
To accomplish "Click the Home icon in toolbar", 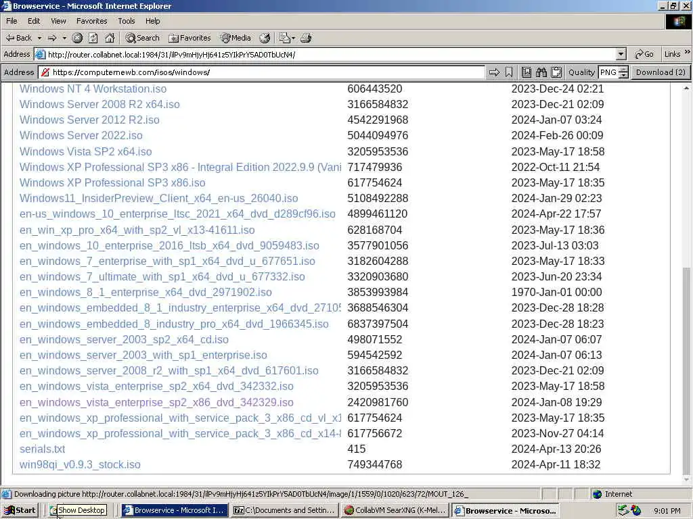I will click(110, 38).
